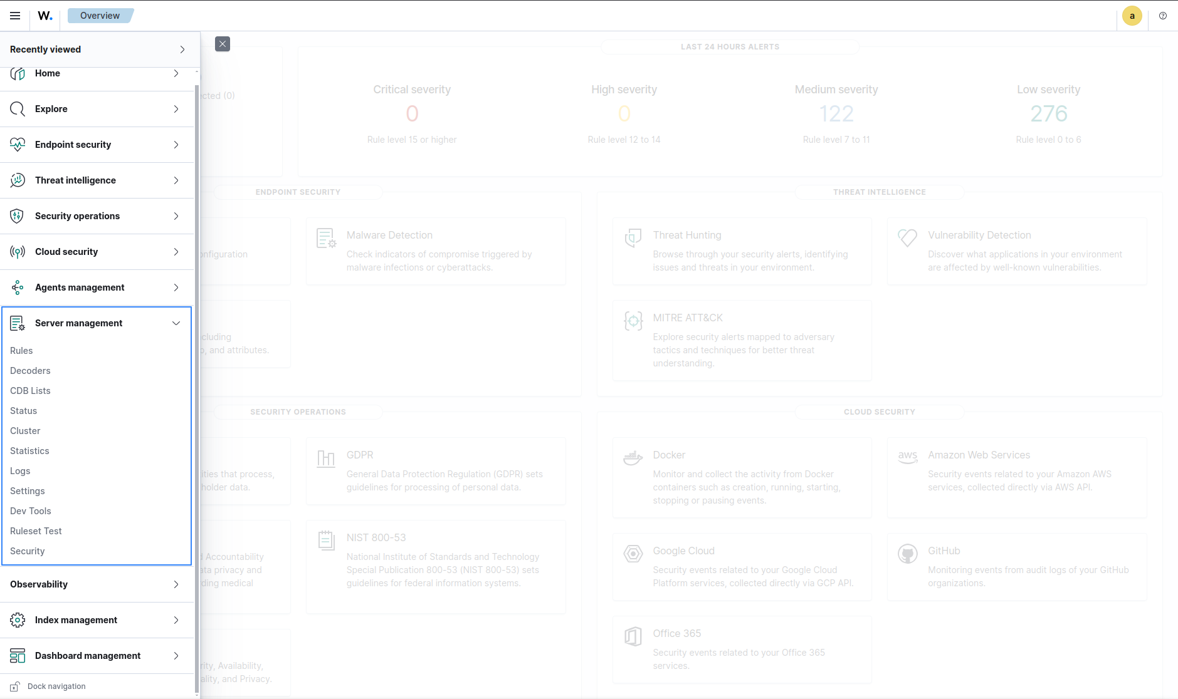
Task: Click the Overview breadcrumb
Action: coord(100,16)
